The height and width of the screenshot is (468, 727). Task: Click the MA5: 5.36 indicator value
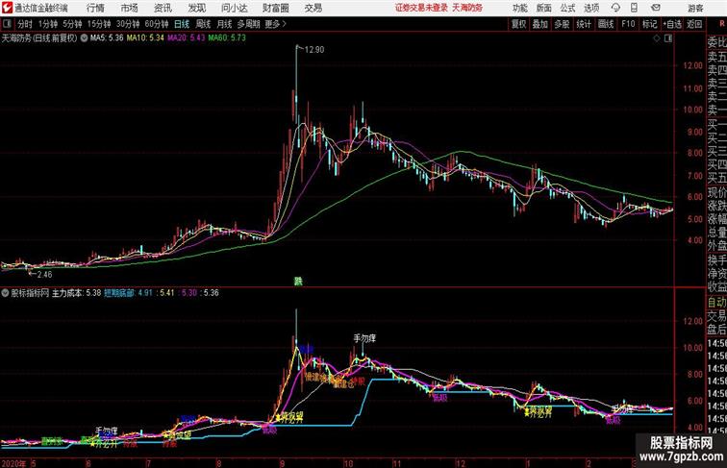point(107,38)
